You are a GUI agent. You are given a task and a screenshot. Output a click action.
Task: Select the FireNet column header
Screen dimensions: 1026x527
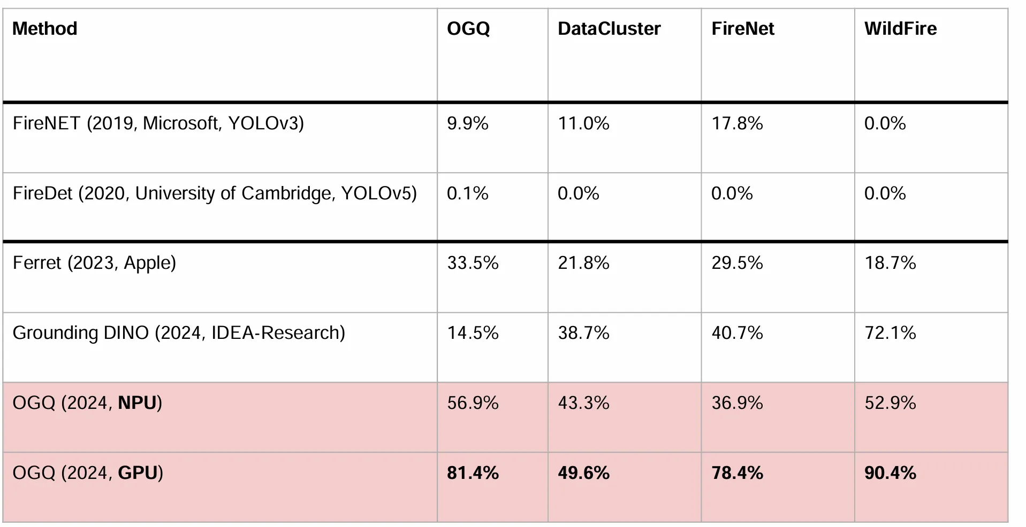pyautogui.click(x=778, y=55)
